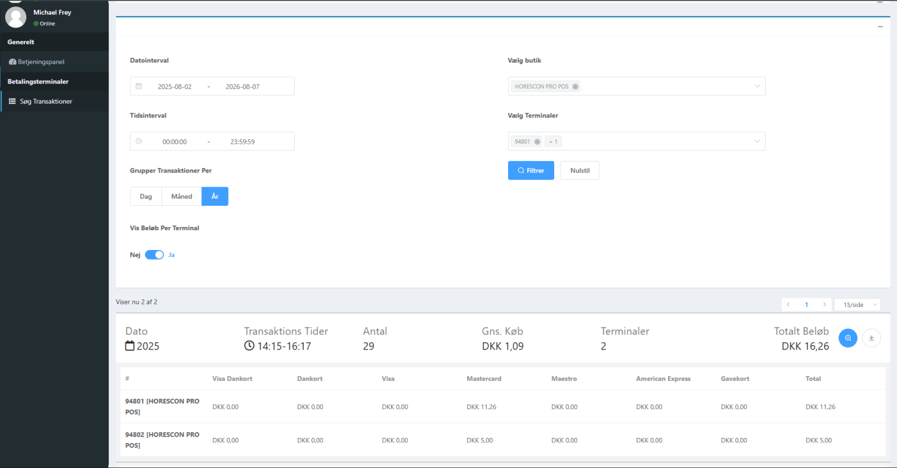897x468 pixels.
Task: Click the end time 23:59:59 field
Action: point(242,142)
